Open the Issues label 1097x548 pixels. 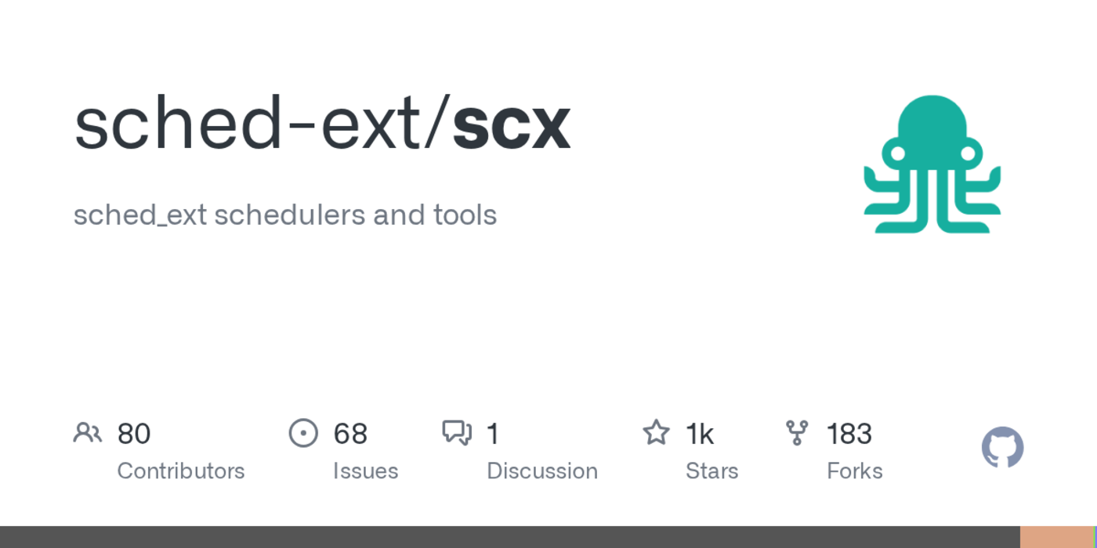click(365, 471)
